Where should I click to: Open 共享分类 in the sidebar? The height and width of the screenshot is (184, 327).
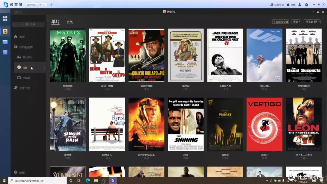tap(22, 88)
